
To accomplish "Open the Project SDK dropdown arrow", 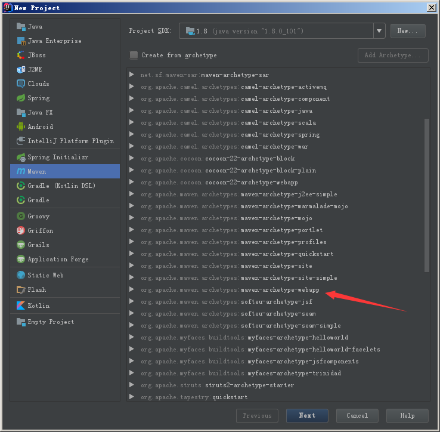I will (x=379, y=31).
